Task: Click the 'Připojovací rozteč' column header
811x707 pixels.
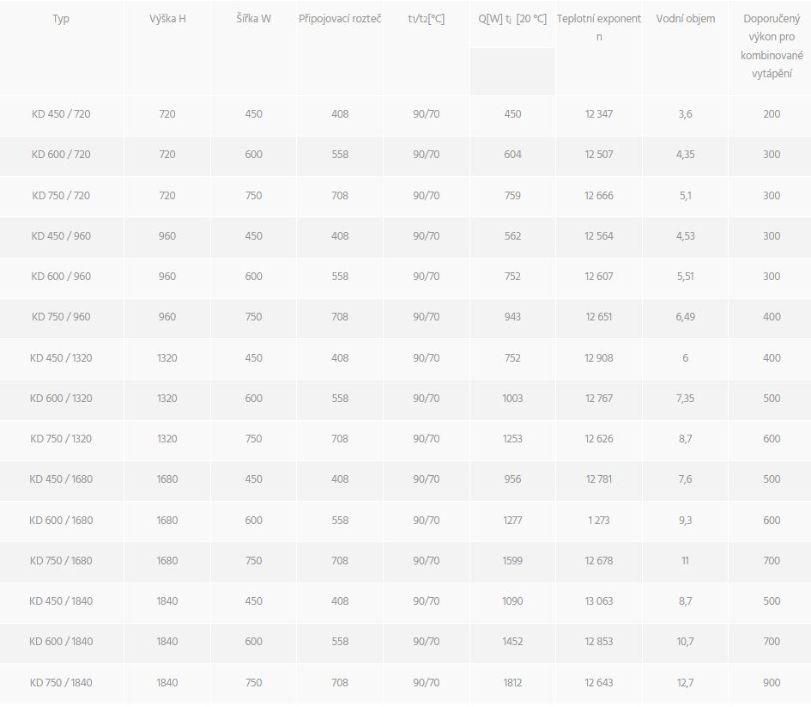Action: [x=340, y=19]
